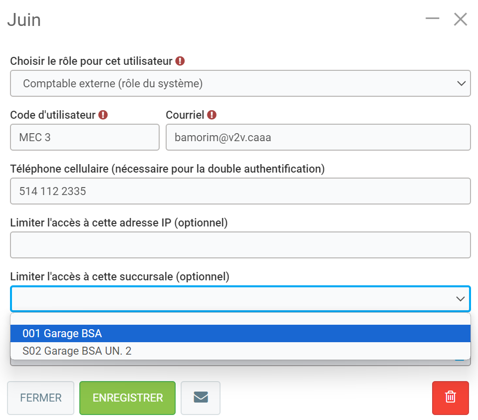478x420 pixels.
Task: Choose S02 Garage BSA UN. 2 option
Action: pos(240,351)
